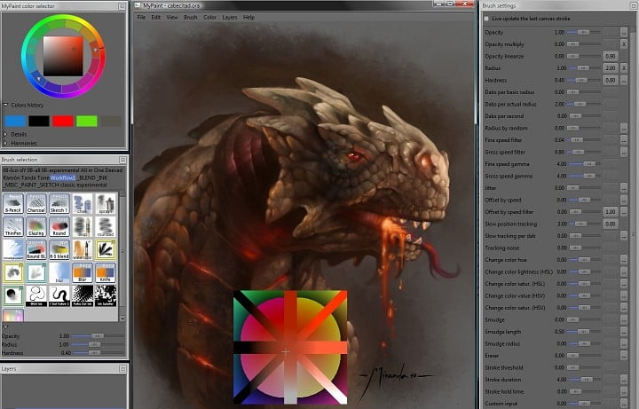Image resolution: width=639 pixels, height=409 pixels.
Task: Select the B-S blend brush
Action: click(x=59, y=249)
